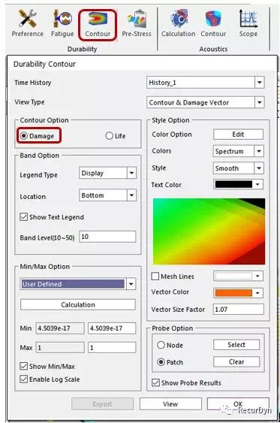Toggle the Enable Log Scale checkbox
This screenshot has height=423, width=280.
[x=24, y=379]
